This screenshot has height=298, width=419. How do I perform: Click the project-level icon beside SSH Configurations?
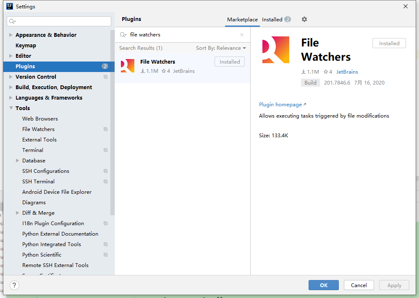tap(105, 171)
